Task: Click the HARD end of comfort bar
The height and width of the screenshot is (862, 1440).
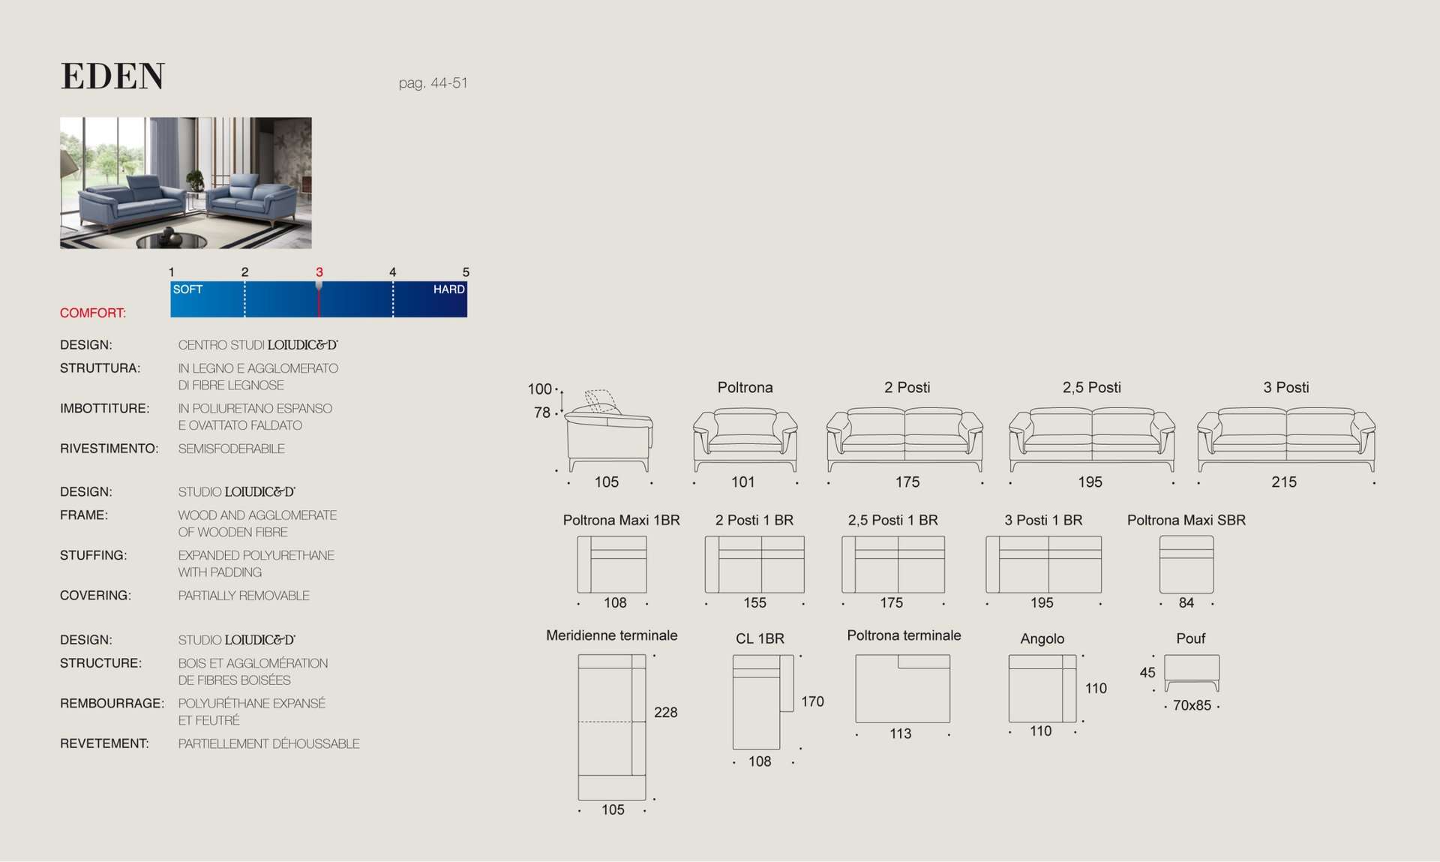Action: pos(448,290)
